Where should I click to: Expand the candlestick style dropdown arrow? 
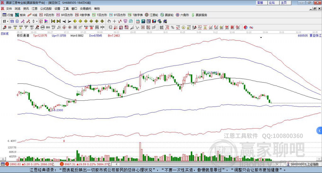coord(37,21)
